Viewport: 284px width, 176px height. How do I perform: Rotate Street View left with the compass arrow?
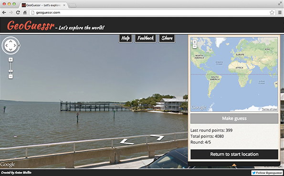[7, 46]
